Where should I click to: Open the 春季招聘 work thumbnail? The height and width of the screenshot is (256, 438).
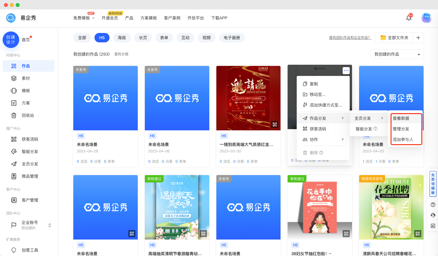click(391, 207)
